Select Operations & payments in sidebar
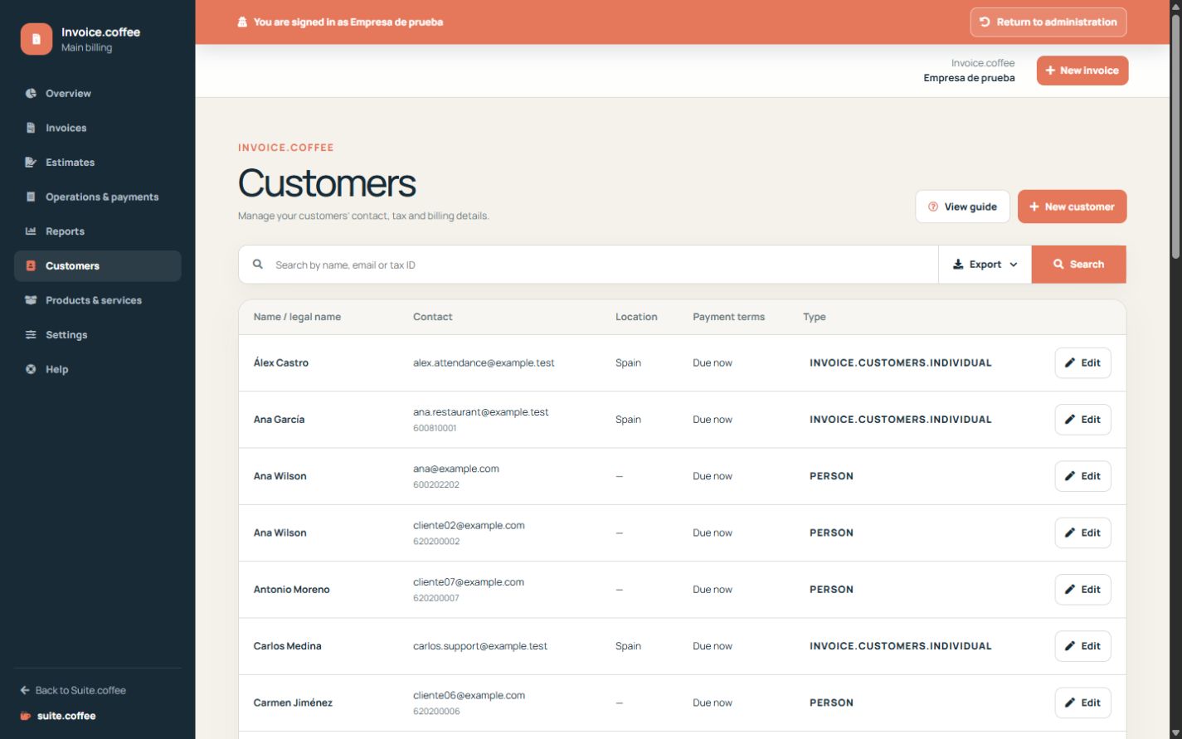The width and height of the screenshot is (1182, 739). 98,197
